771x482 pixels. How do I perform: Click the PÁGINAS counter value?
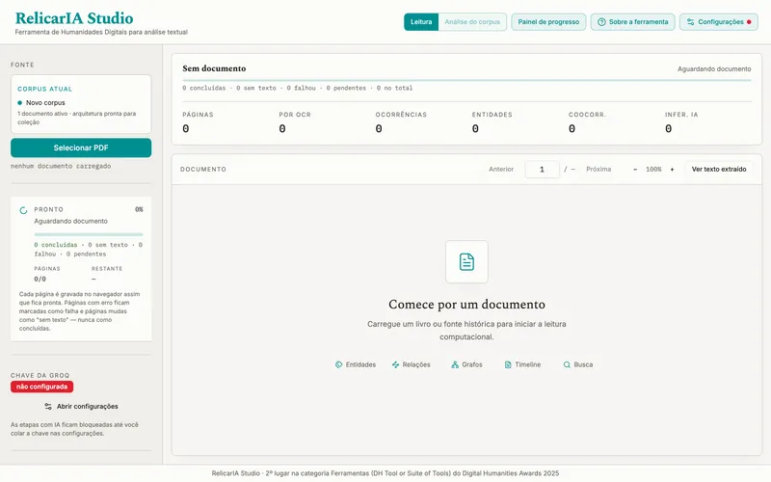185,129
